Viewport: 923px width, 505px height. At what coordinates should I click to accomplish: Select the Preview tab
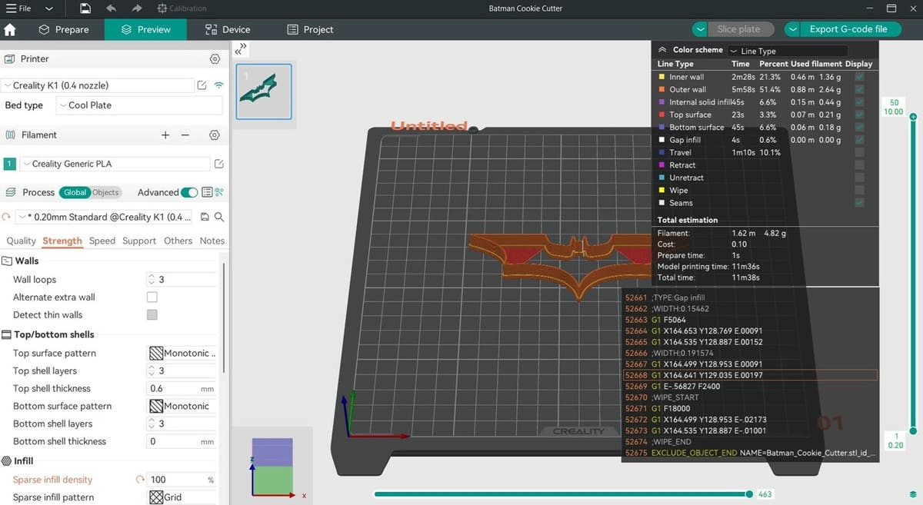pyautogui.click(x=145, y=29)
